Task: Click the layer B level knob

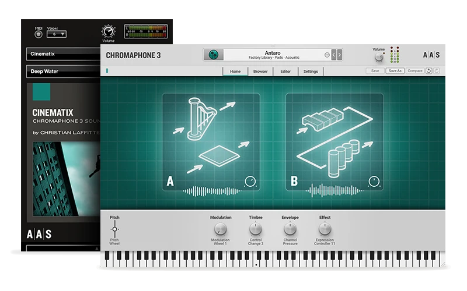Action: (374, 182)
